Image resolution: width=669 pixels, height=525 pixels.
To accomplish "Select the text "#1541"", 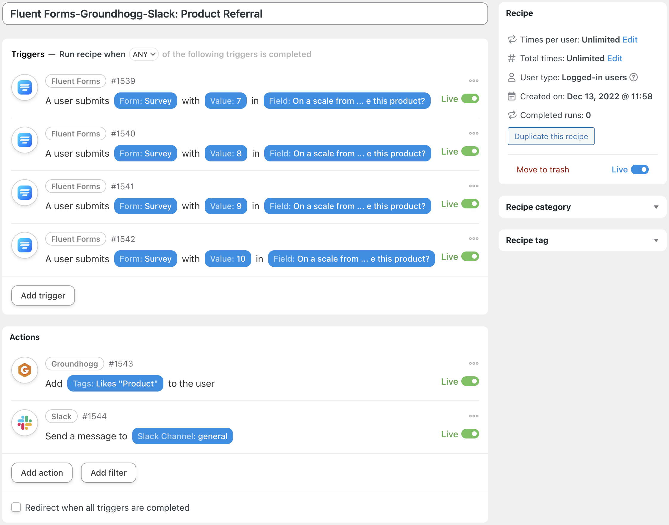I will [x=123, y=186].
